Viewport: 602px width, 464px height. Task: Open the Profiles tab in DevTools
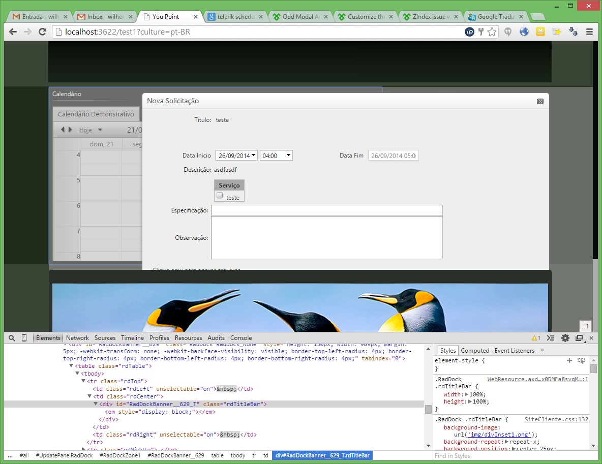pyautogui.click(x=159, y=338)
